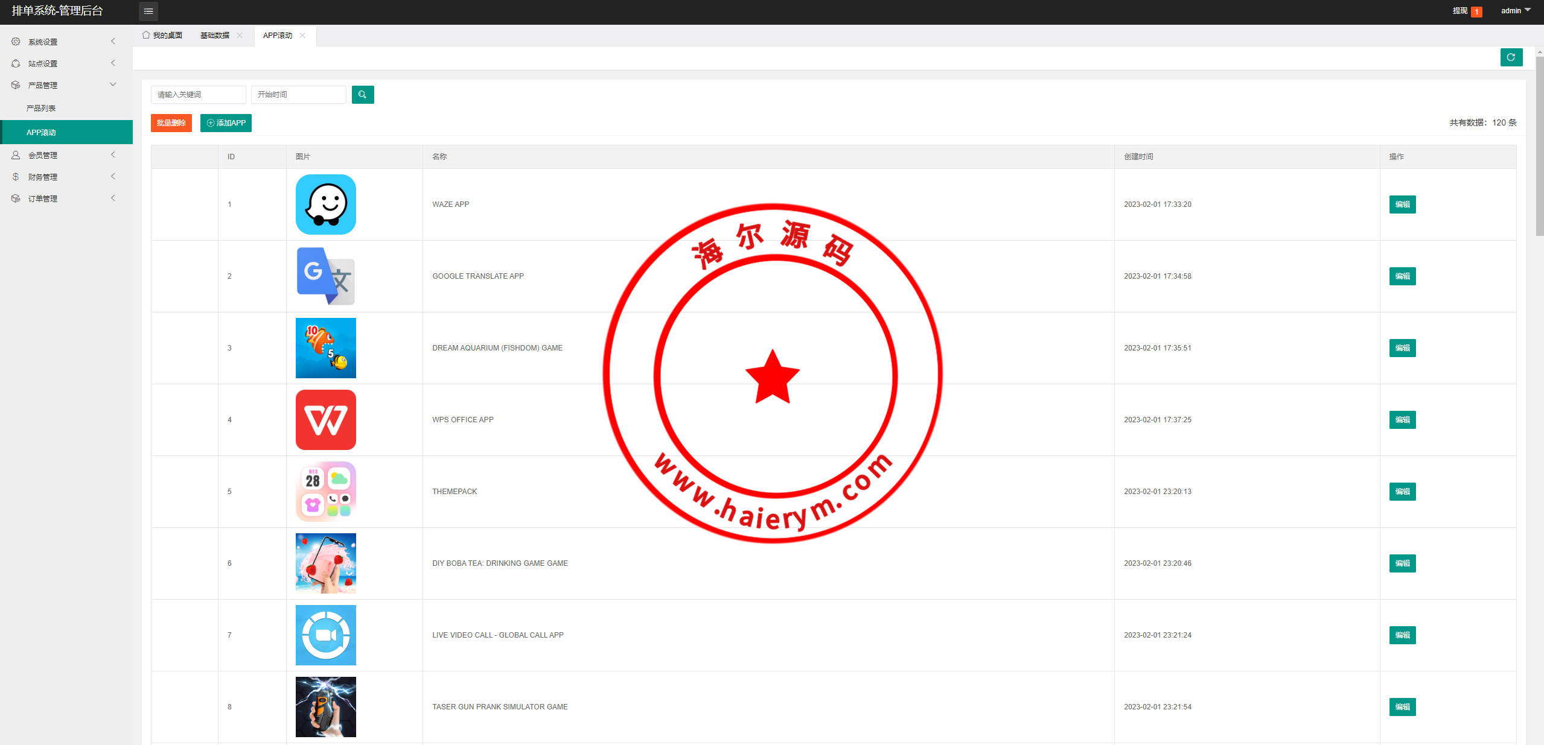The image size is (1544, 745).
Task: Click the 会员管理 user icon
Action: click(16, 155)
